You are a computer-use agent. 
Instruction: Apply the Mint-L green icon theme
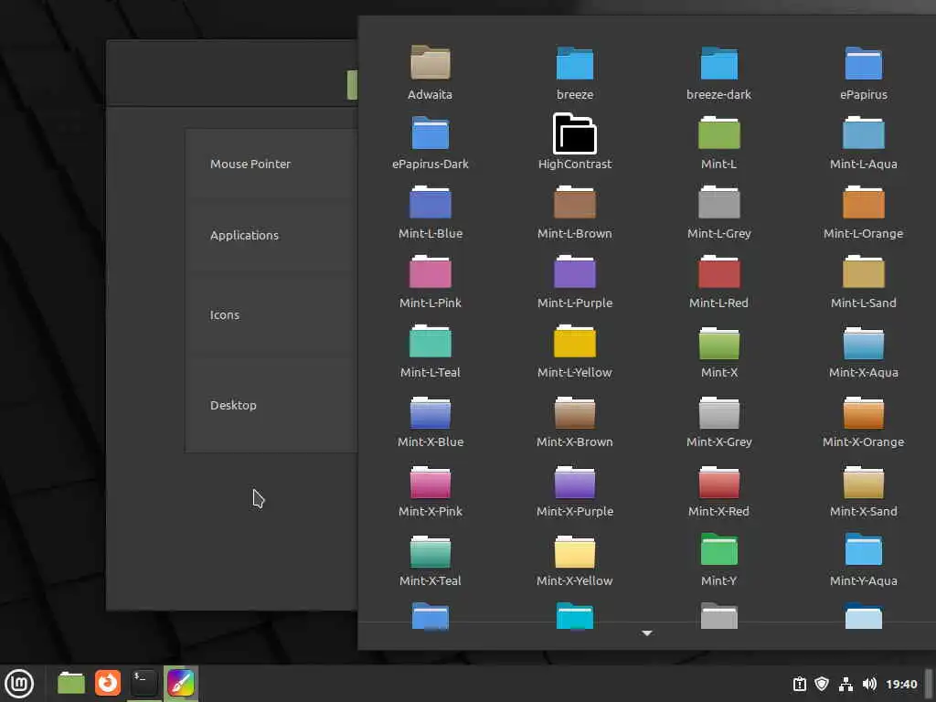pyautogui.click(x=718, y=142)
